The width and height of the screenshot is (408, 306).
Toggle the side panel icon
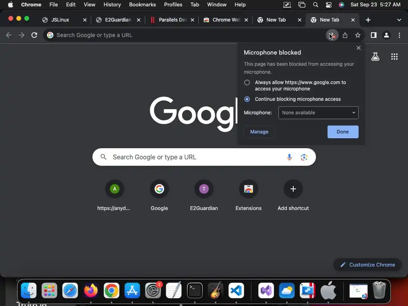tap(374, 35)
